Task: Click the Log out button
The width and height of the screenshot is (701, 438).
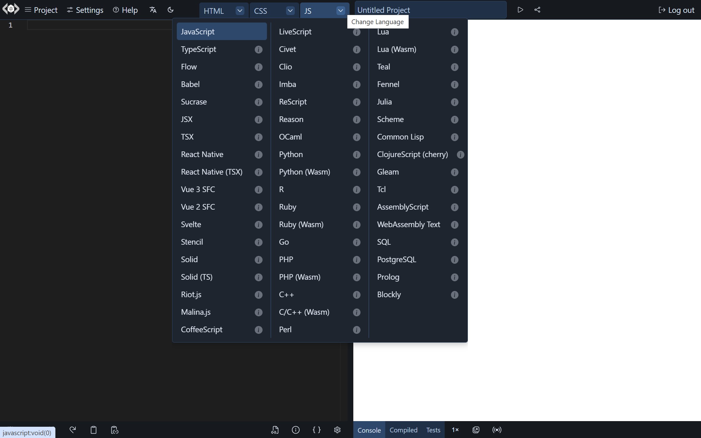Action: click(x=676, y=10)
